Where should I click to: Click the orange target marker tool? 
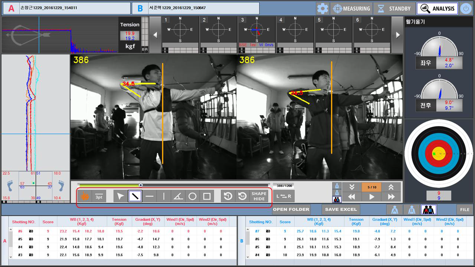point(85,196)
